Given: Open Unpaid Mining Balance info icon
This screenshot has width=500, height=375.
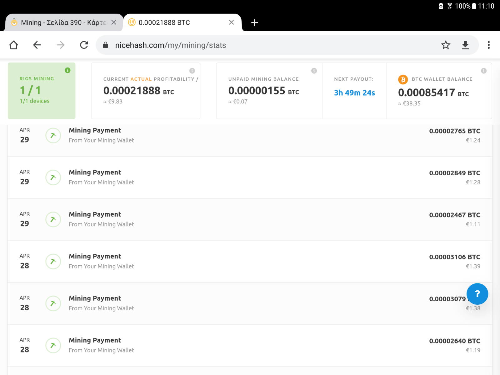Looking at the screenshot, I should click(x=314, y=71).
